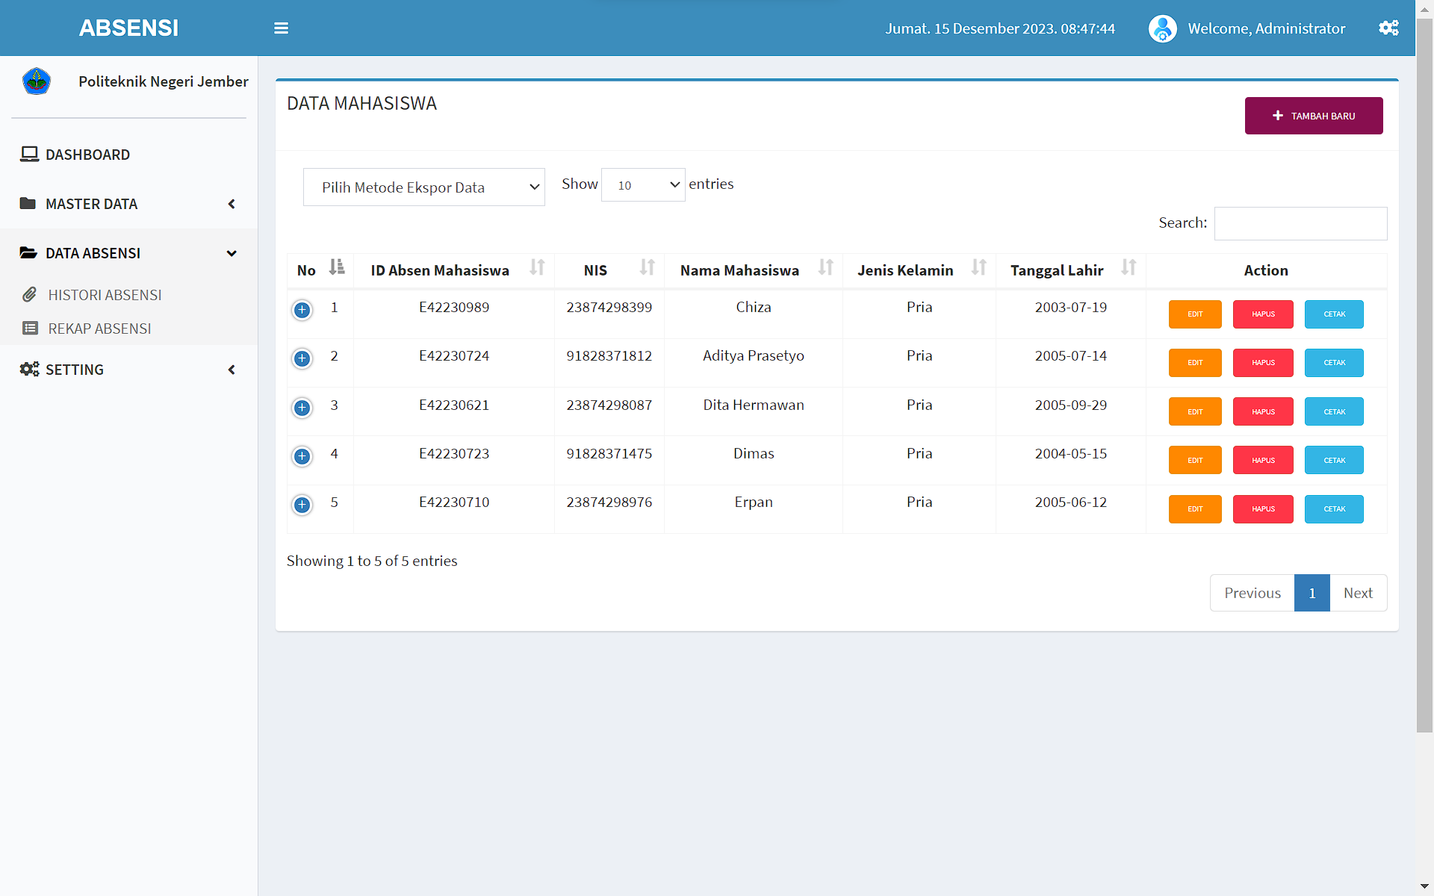The height and width of the screenshot is (896, 1434).
Task: Click the Welcome, Administrator text
Action: (x=1267, y=28)
